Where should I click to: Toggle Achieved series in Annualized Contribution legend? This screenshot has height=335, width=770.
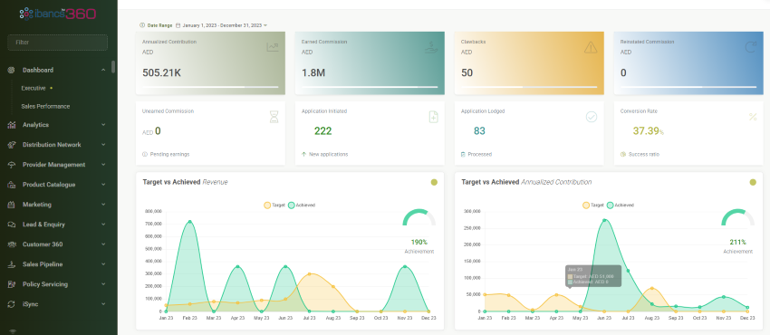[621, 205]
